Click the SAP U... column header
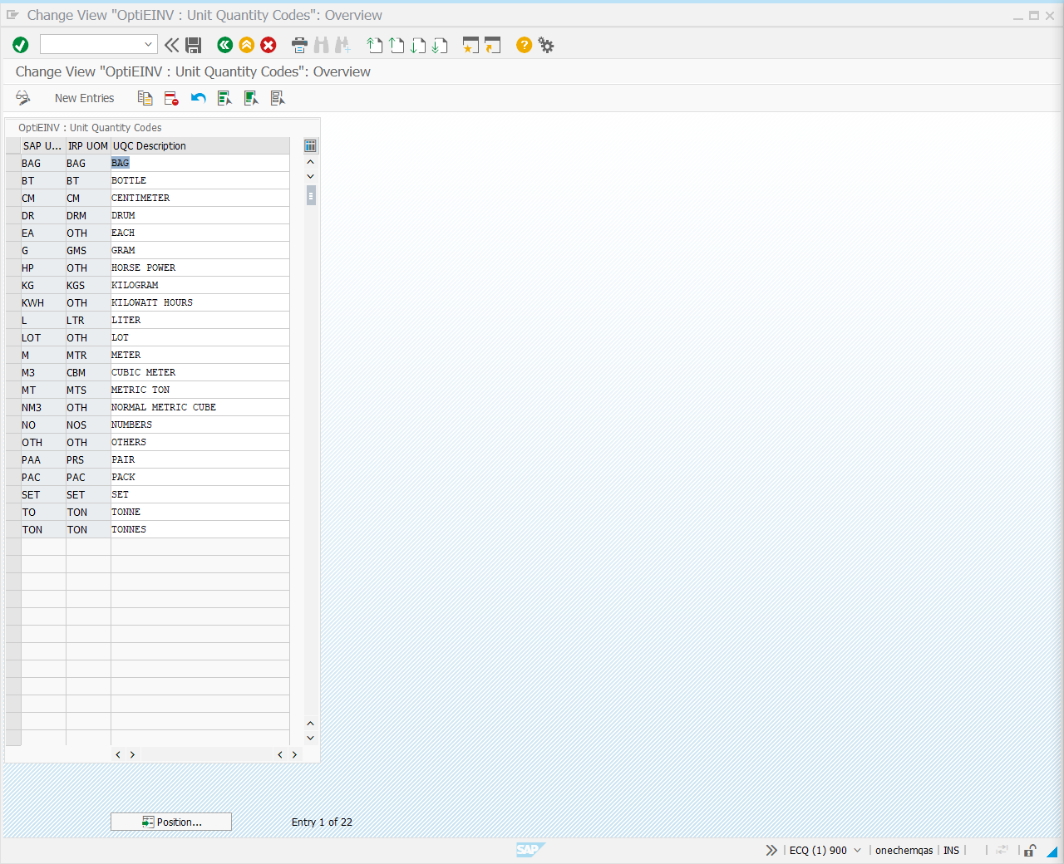Screen dimensions: 1064x864 pos(43,145)
